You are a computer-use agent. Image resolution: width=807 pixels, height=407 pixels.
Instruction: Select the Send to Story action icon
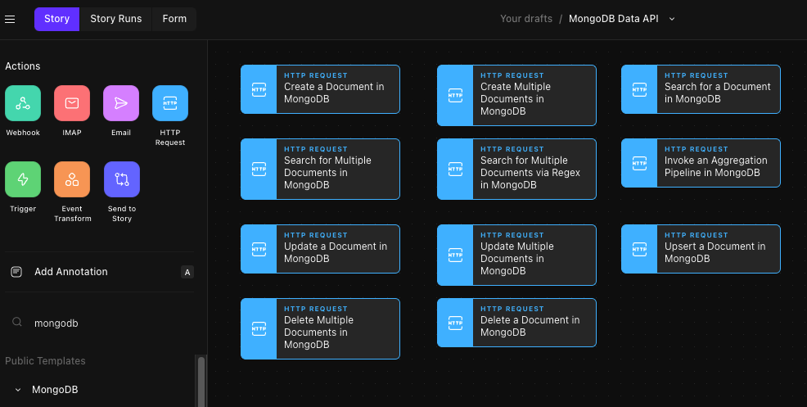point(122,179)
